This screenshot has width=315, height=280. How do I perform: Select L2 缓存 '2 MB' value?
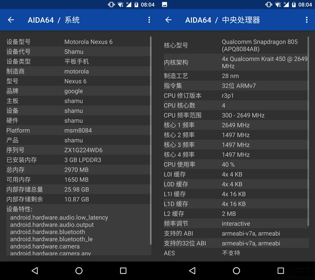229,214
